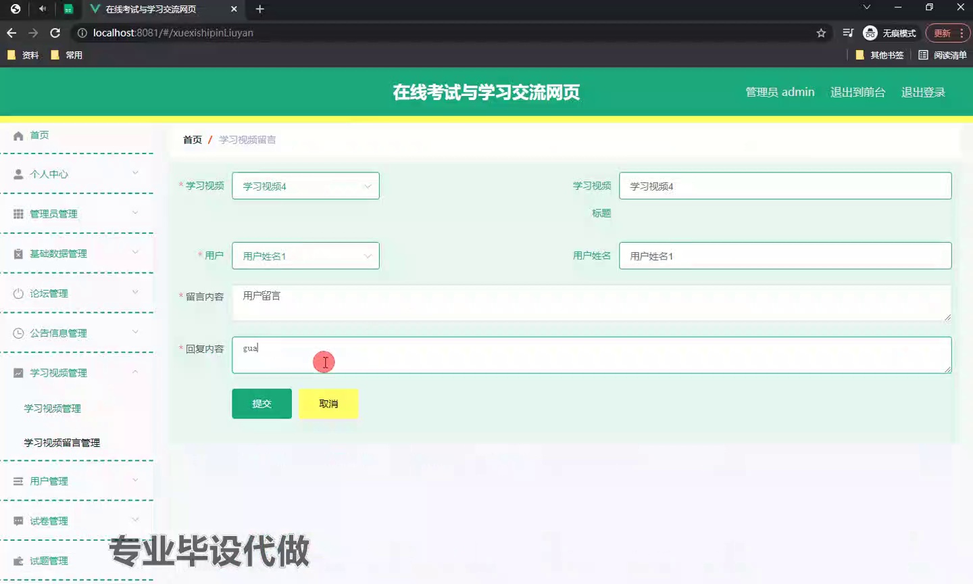Viewport: 973px width, 584px height.
Task: Click the list icon for 用户管理
Action: click(18, 481)
